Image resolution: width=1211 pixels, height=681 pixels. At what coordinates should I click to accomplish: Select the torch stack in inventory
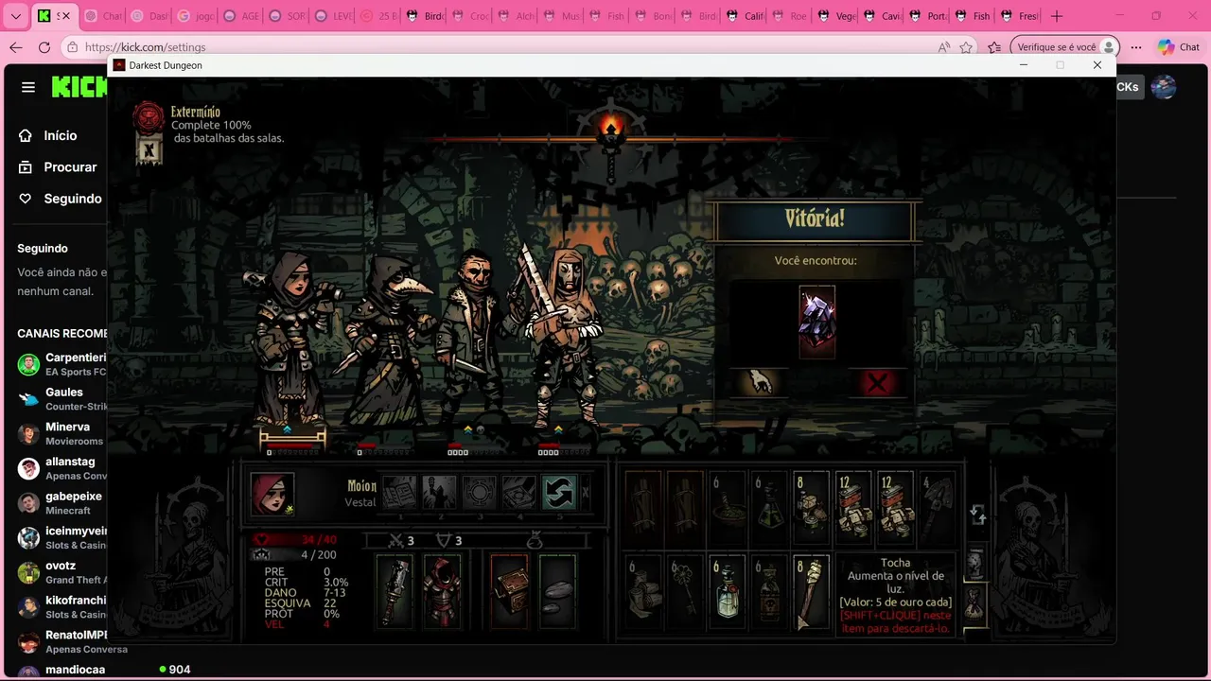pos(811,590)
